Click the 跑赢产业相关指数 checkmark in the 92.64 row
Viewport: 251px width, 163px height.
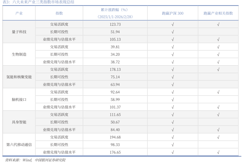tap(218, 92)
